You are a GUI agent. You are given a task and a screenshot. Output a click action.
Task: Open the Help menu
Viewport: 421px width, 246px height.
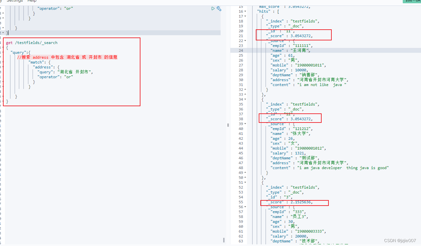point(32,1)
